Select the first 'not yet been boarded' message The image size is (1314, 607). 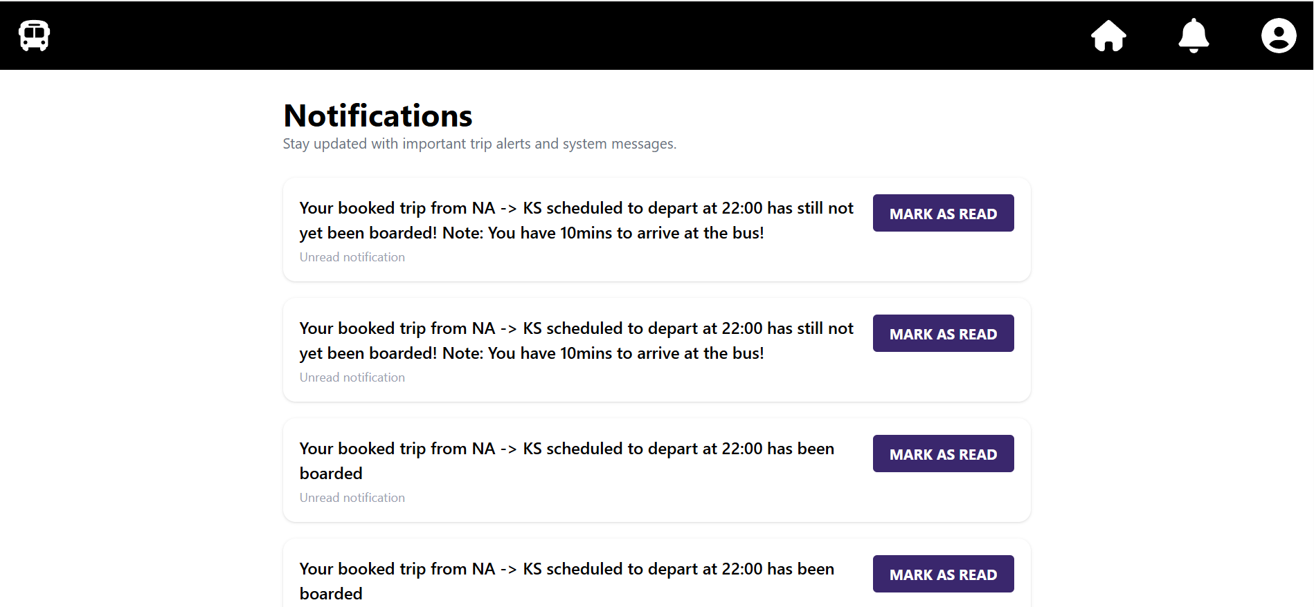(576, 221)
